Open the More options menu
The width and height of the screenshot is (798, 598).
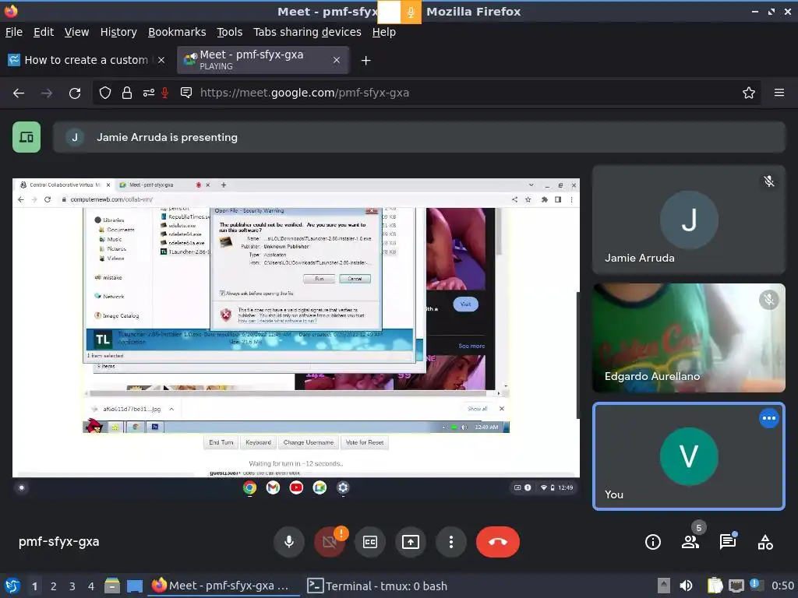click(x=451, y=542)
